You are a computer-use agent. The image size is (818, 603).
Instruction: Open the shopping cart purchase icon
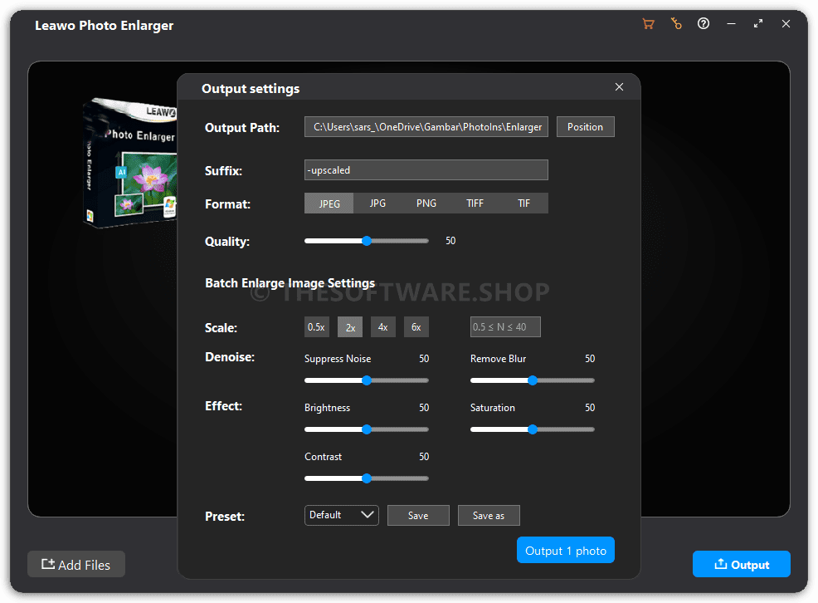coord(649,24)
